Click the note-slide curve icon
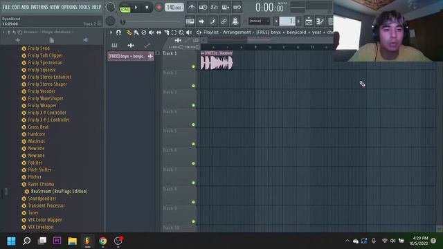Viewport: 443px width, 249px height. [213, 21]
